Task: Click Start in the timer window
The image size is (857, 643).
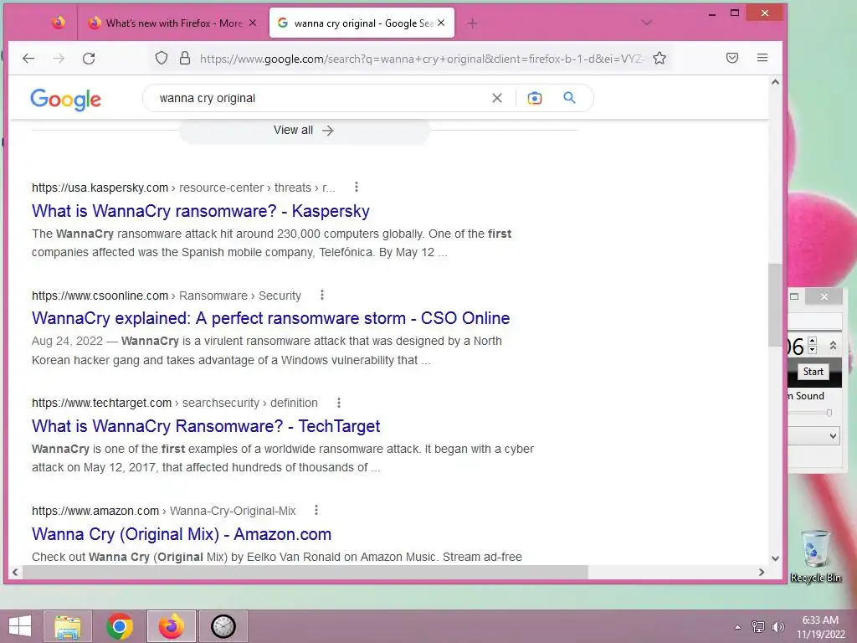Action: 813,371
